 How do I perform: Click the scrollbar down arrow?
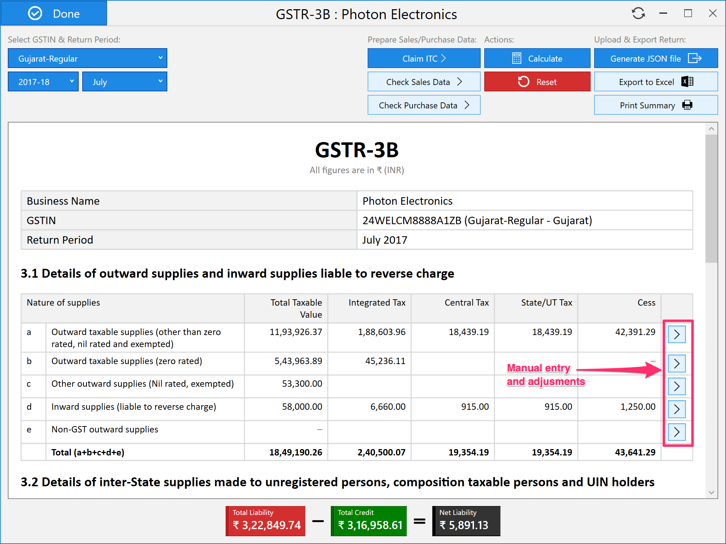tap(711, 492)
